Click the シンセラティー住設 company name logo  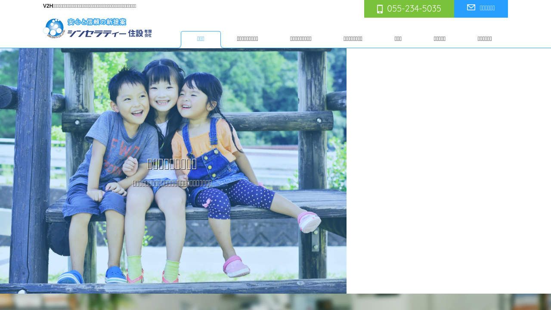click(x=109, y=33)
